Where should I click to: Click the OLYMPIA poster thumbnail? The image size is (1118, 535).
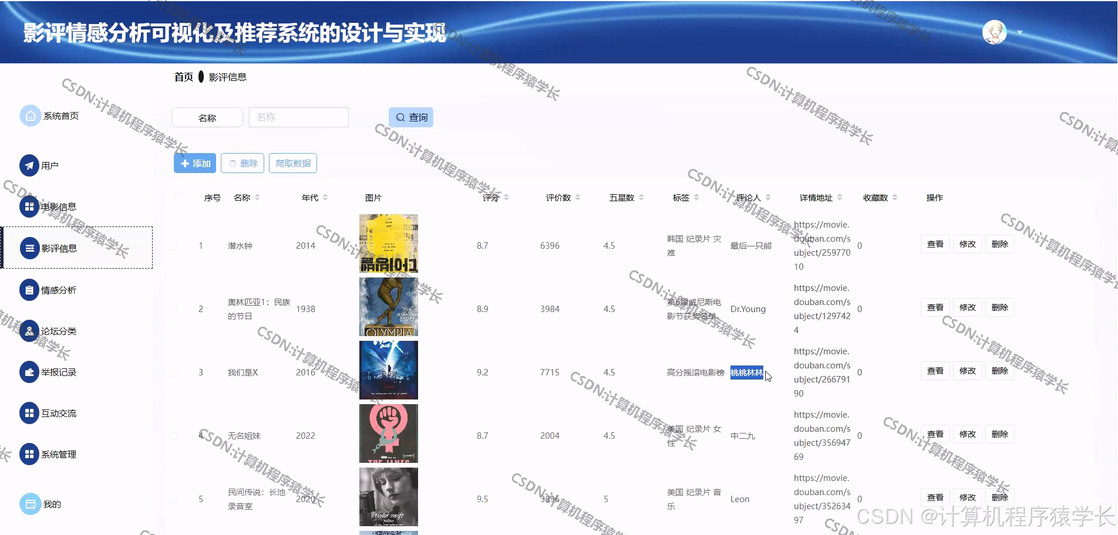coord(389,307)
